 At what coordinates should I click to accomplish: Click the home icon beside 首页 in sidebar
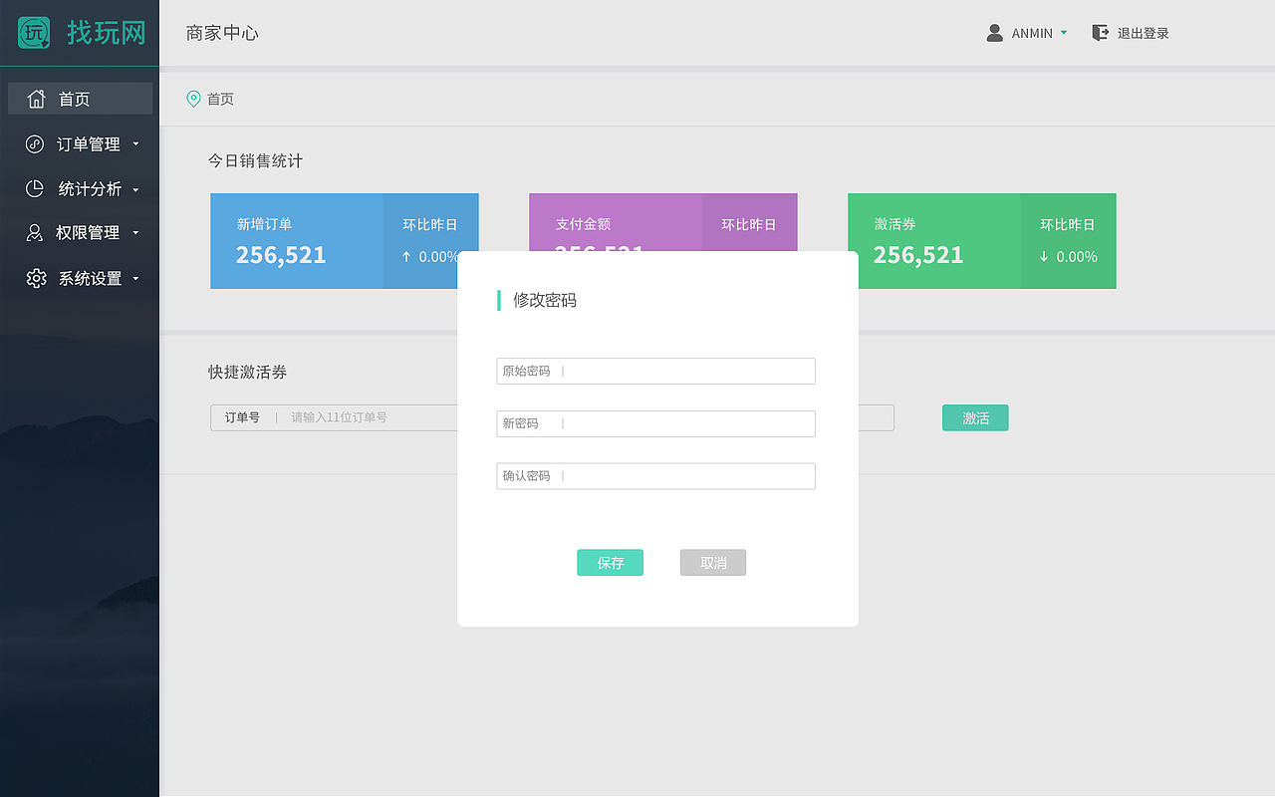[x=37, y=99]
